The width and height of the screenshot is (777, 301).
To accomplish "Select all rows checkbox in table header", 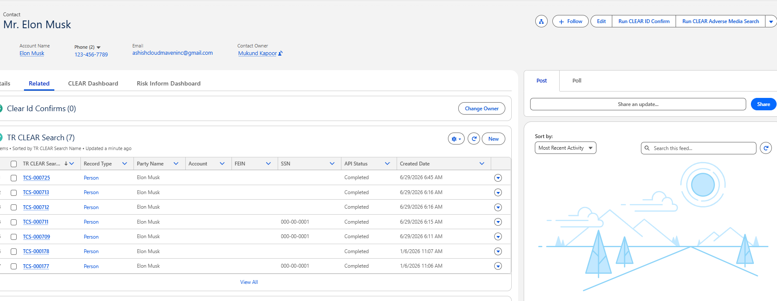I will tap(14, 164).
